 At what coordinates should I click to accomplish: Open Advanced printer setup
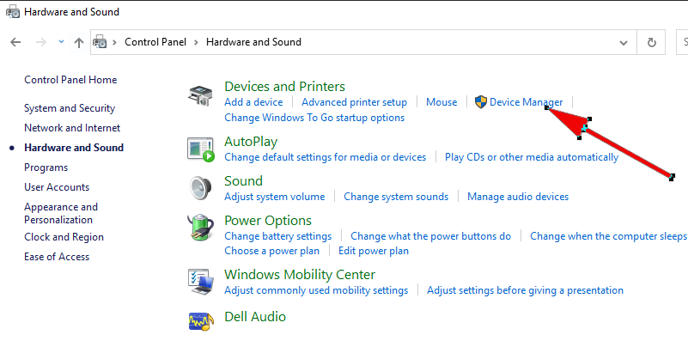(x=354, y=102)
